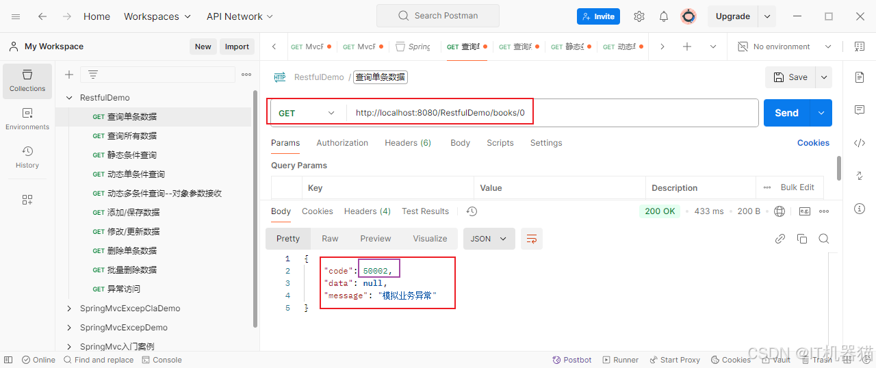Image resolution: width=876 pixels, height=368 pixels.
Task: Show Preview response view
Action: point(376,239)
